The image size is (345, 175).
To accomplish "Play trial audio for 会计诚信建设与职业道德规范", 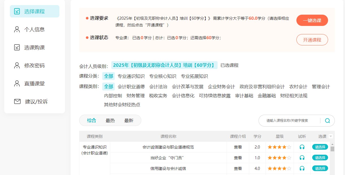I will tap(302, 147).
